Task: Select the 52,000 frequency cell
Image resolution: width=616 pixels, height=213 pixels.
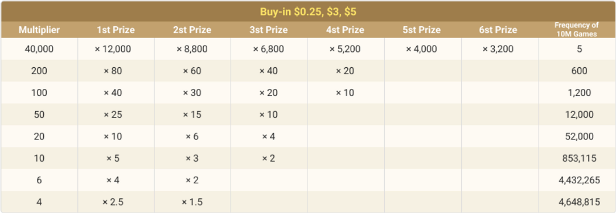Action: 580,136
